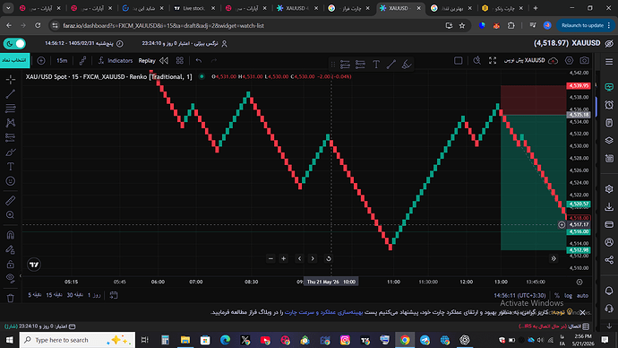Undo the last chart action
The image size is (618, 348).
tap(199, 61)
